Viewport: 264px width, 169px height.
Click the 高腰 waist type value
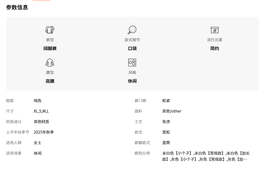50,81
